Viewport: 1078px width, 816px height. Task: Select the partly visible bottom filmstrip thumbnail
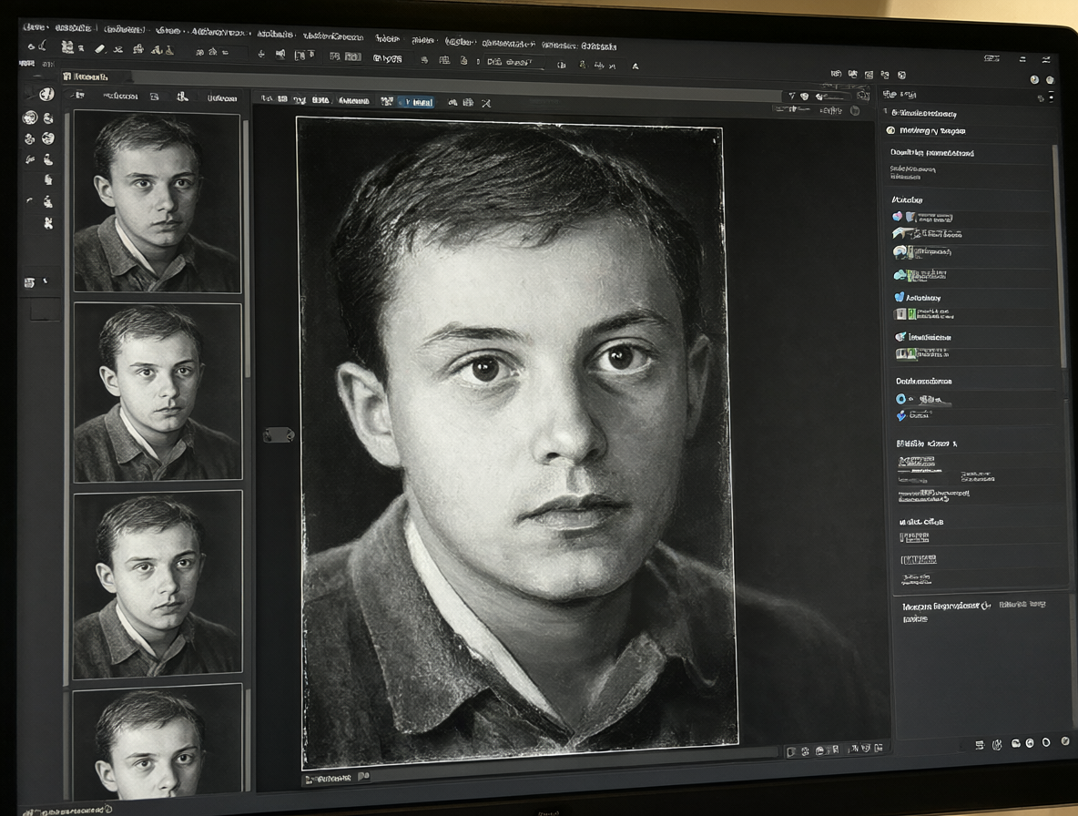click(158, 741)
